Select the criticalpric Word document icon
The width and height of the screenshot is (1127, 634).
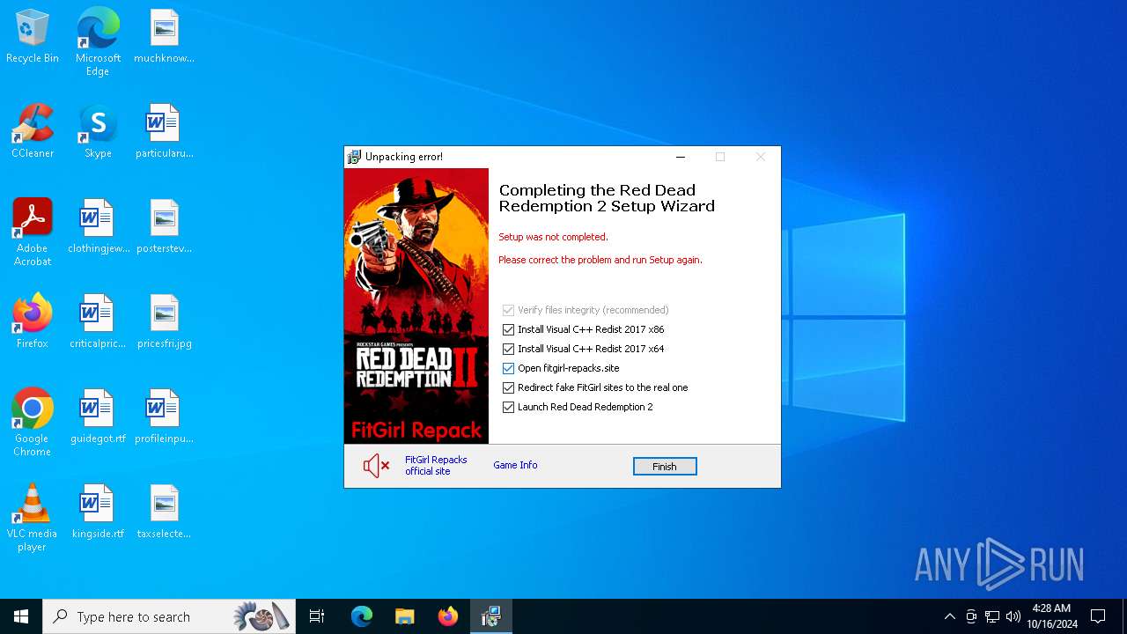tap(98, 322)
